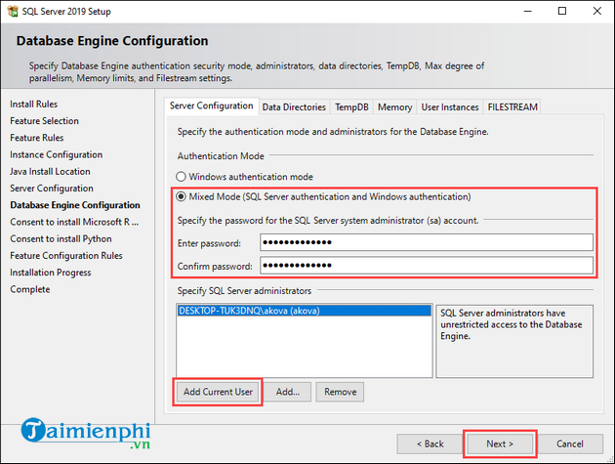Select the DESKTOP-TUK3DNQ\akova administrator entry

[305, 311]
